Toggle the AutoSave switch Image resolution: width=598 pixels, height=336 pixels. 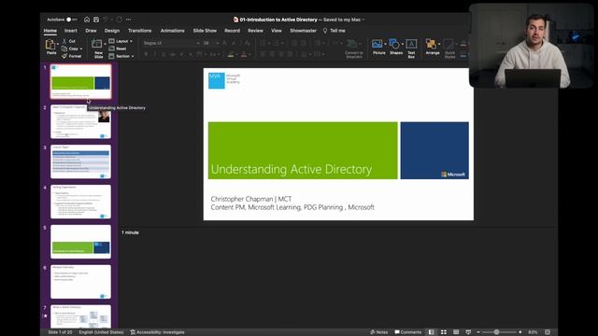(x=71, y=20)
